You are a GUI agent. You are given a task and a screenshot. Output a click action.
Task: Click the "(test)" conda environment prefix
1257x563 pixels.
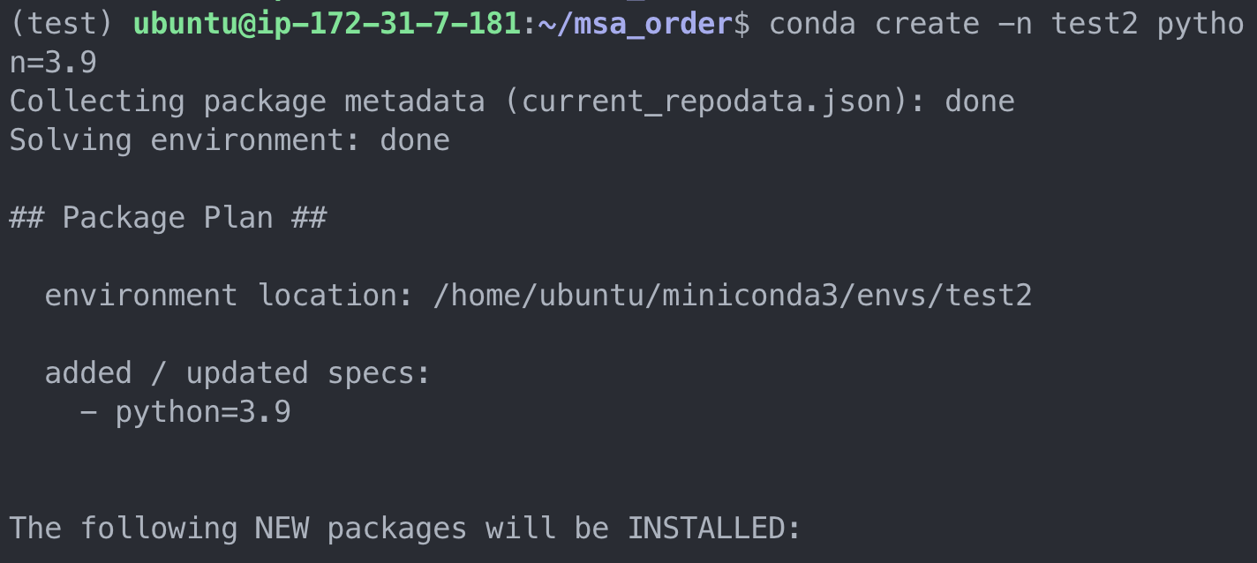(x=62, y=24)
